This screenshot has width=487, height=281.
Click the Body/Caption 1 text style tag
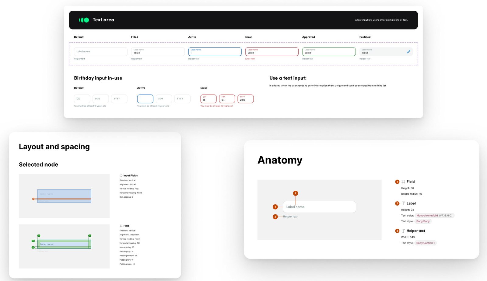(426, 243)
